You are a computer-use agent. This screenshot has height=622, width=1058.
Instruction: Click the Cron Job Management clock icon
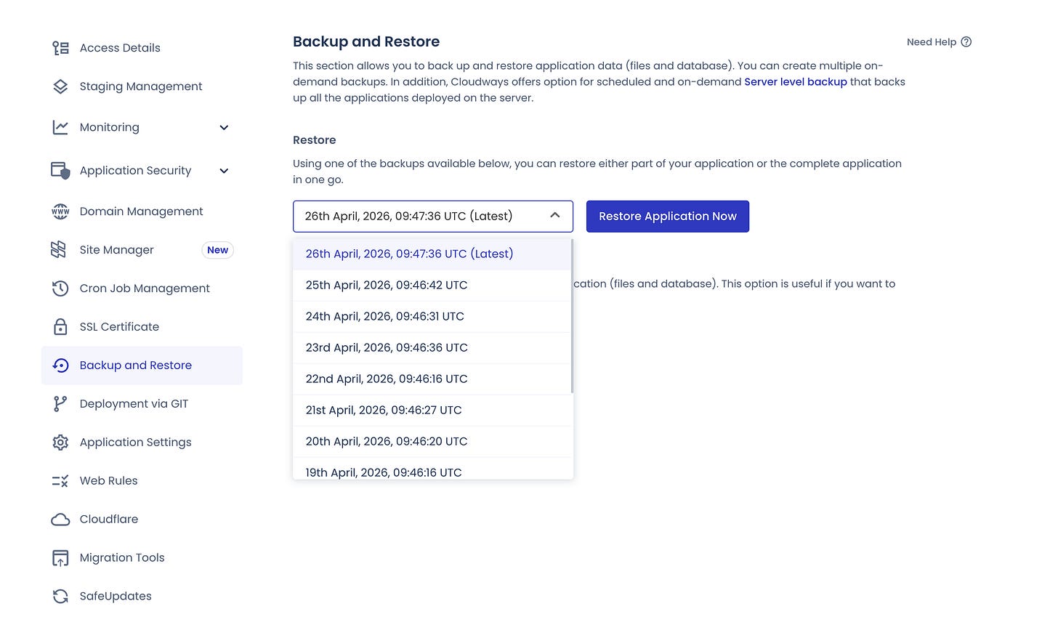(60, 288)
